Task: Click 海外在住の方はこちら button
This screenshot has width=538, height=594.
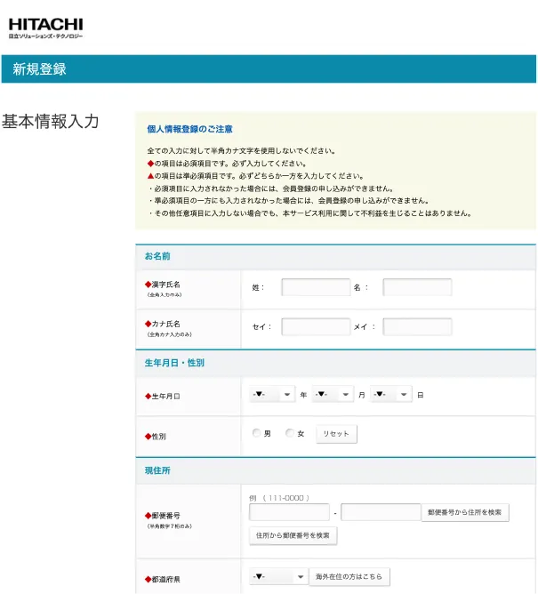Action: click(x=349, y=577)
